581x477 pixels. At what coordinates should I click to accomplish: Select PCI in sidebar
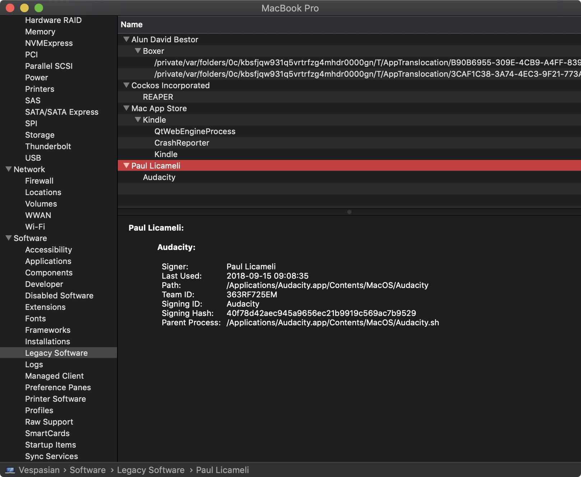[31, 55]
